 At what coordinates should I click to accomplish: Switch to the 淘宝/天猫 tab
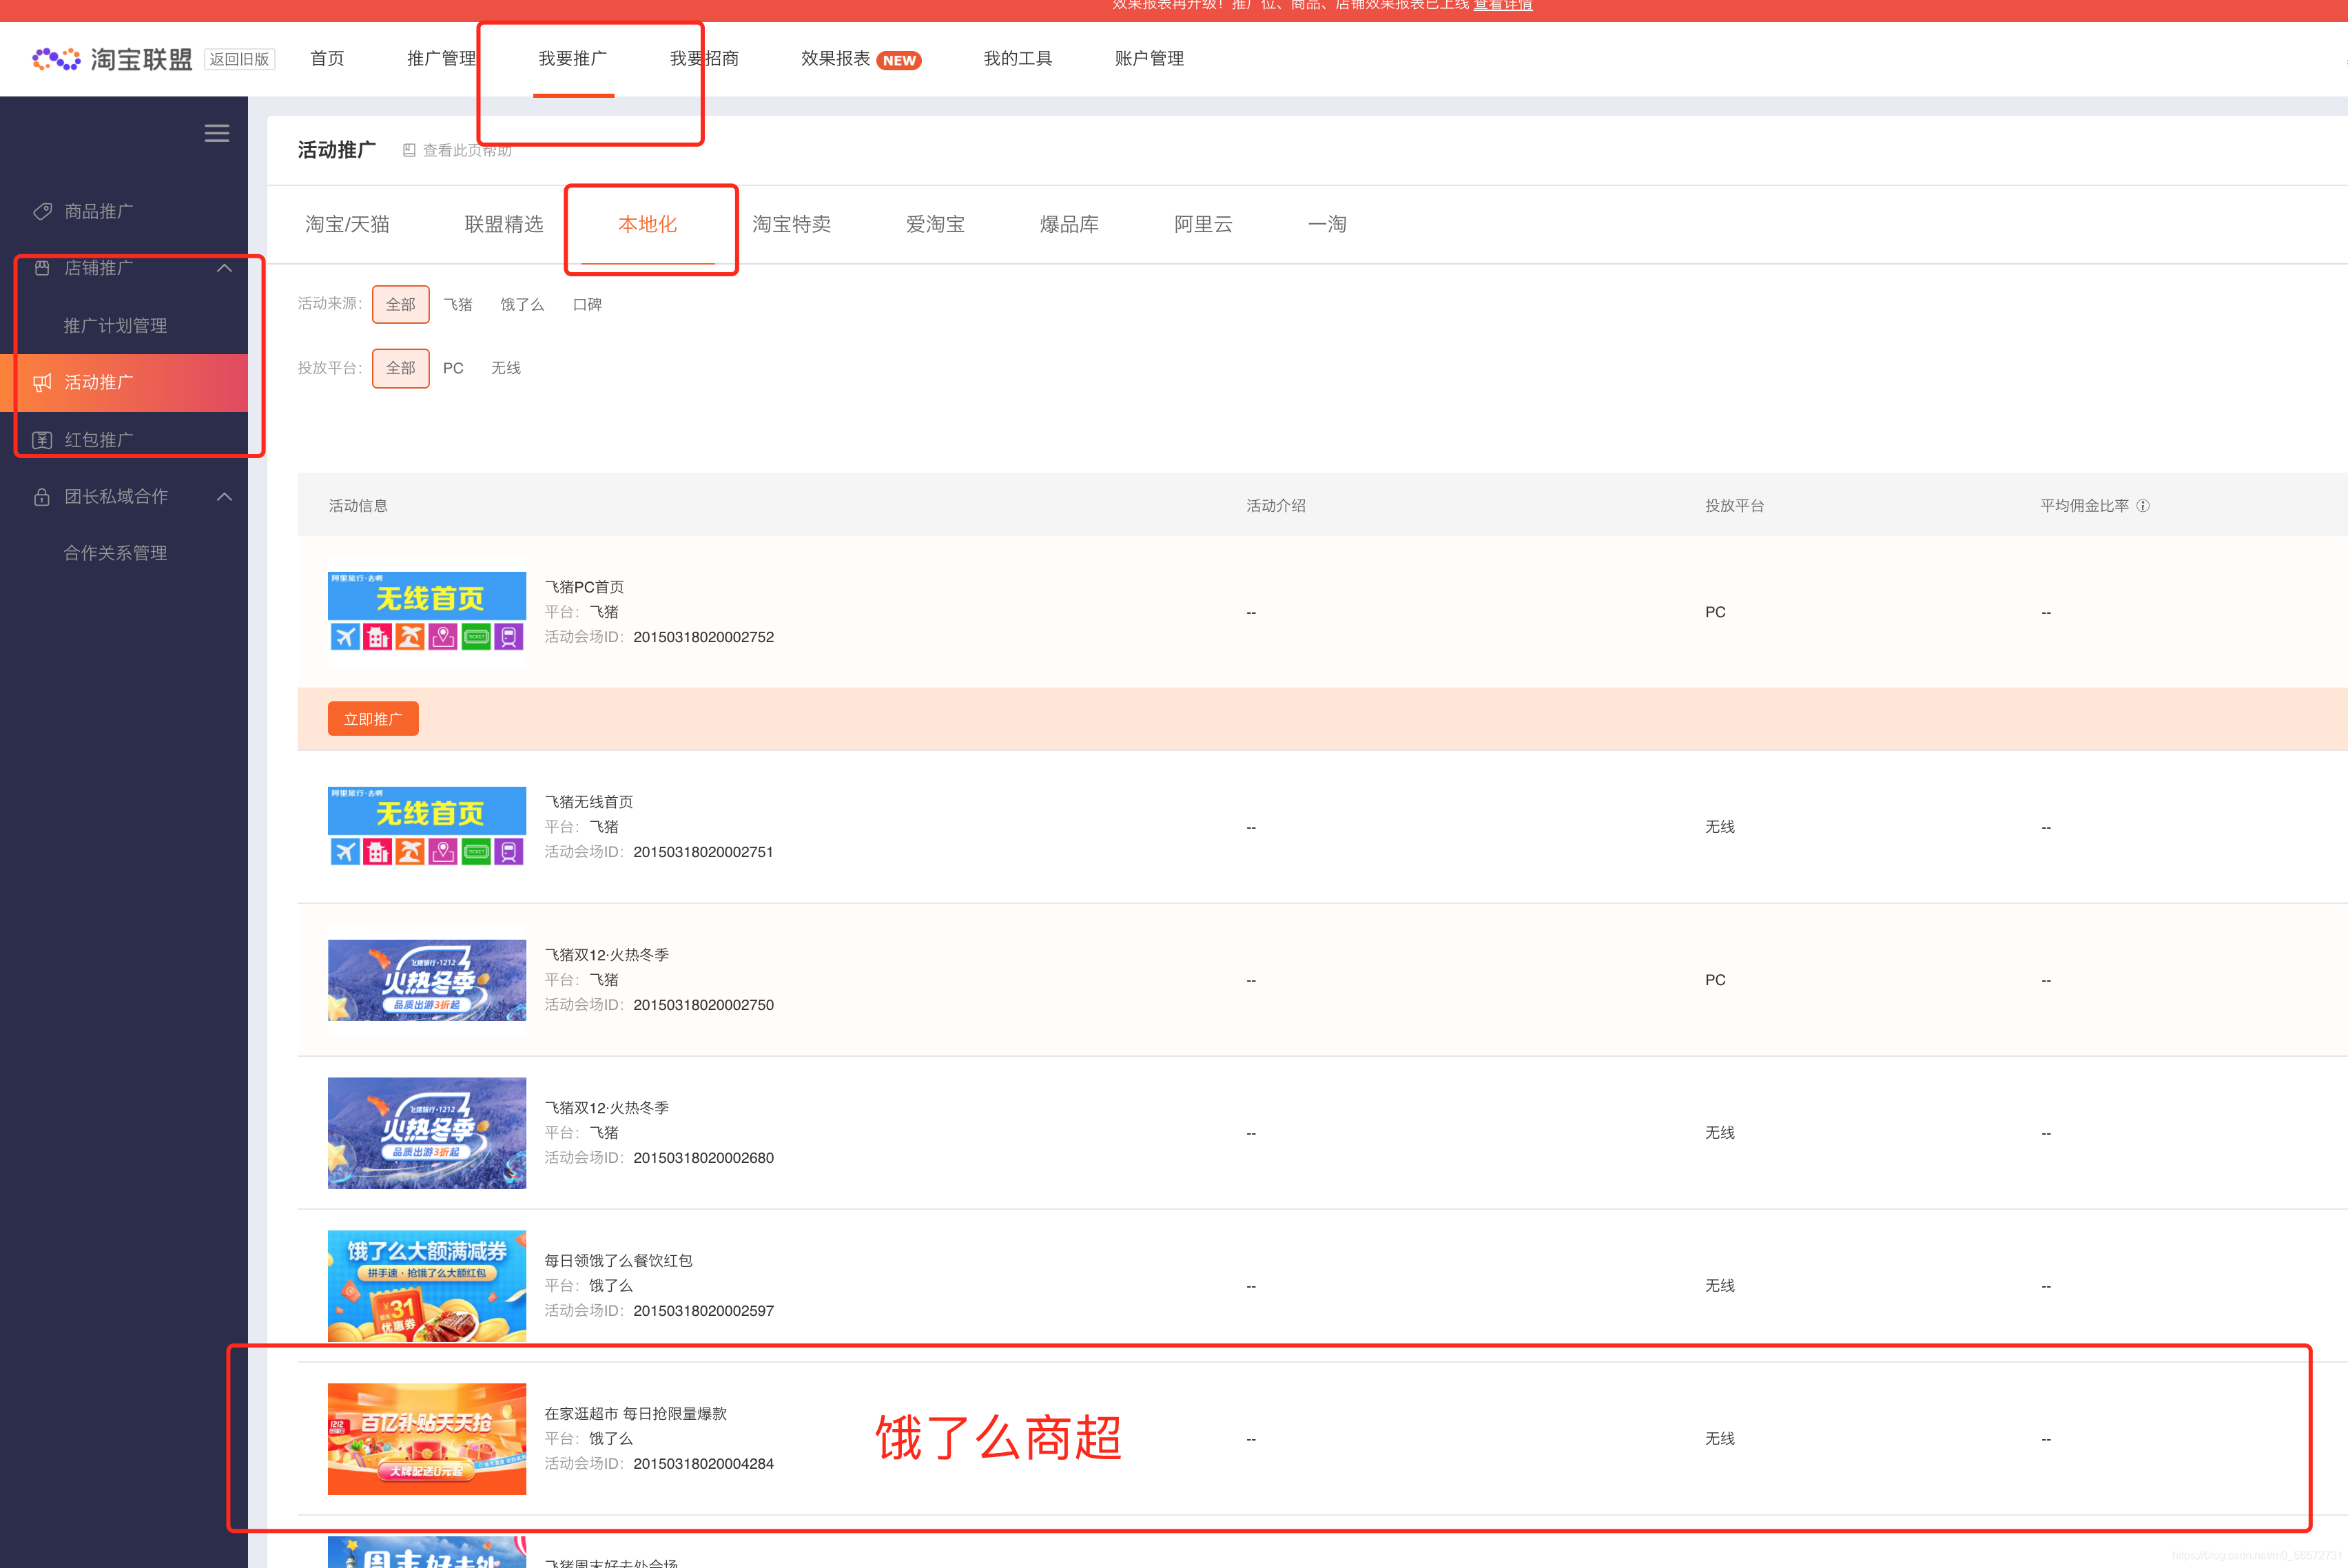click(347, 224)
